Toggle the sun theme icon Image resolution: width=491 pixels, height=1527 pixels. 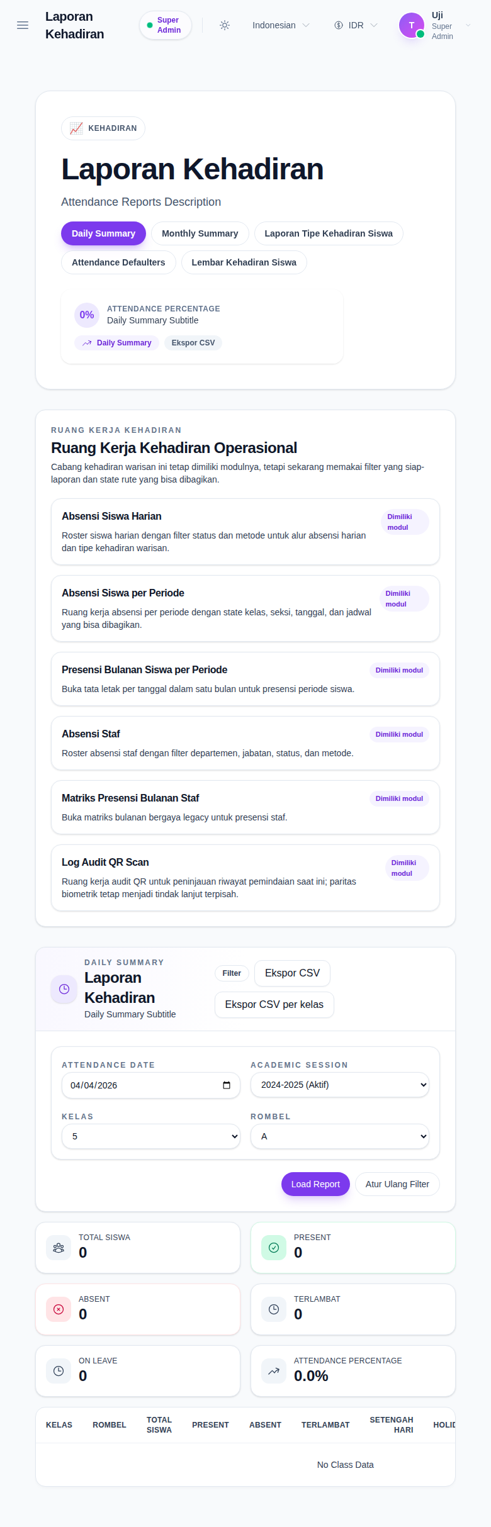pyautogui.click(x=225, y=25)
